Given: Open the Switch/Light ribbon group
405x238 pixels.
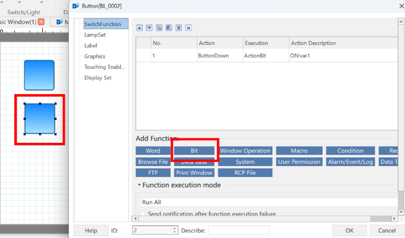Looking at the screenshot, I should (24, 12).
